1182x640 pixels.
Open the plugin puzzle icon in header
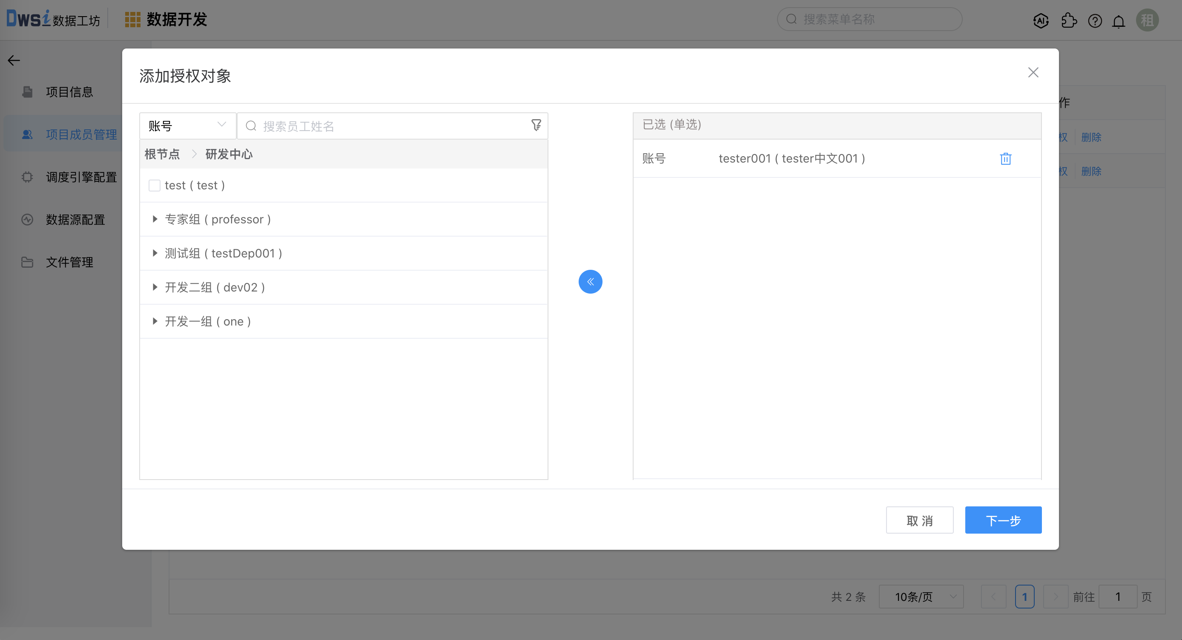tap(1069, 20)
